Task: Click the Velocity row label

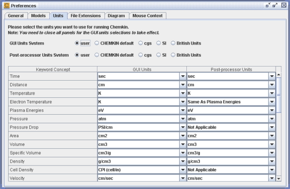Action: [x=17, y=178]
